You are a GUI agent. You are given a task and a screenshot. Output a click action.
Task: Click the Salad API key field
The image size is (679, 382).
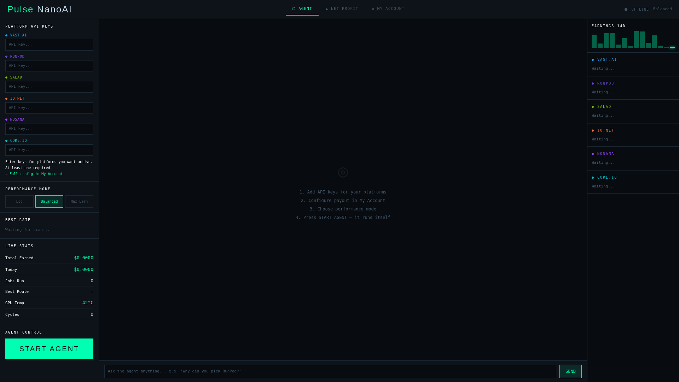[49, 87]
